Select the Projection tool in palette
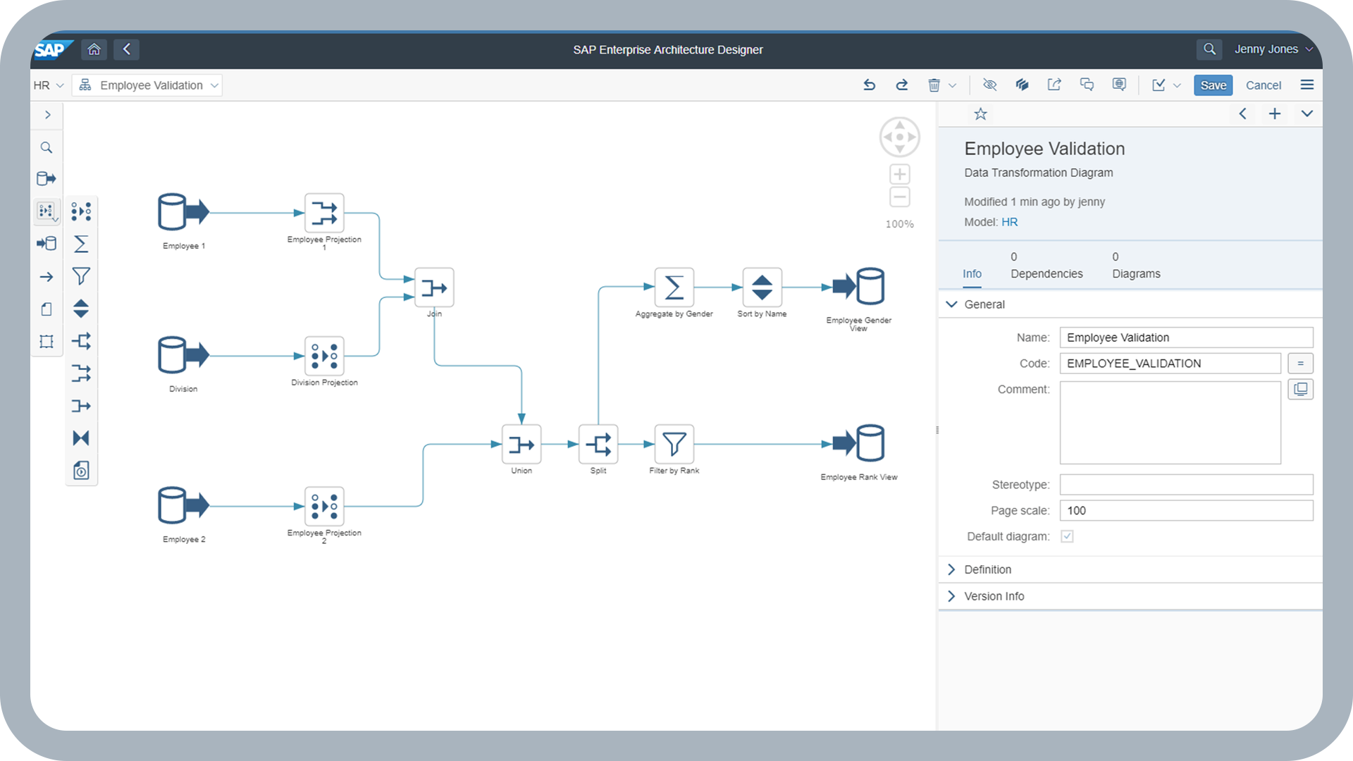Viewport: 1353px width, 761px height. [x=81, y=211]
